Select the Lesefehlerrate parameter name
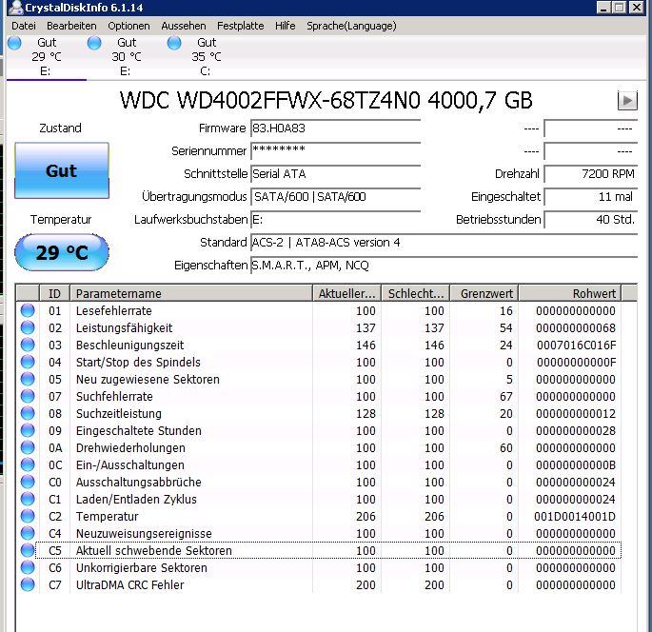This screenshot has height=632, width=652. point(114,311)
